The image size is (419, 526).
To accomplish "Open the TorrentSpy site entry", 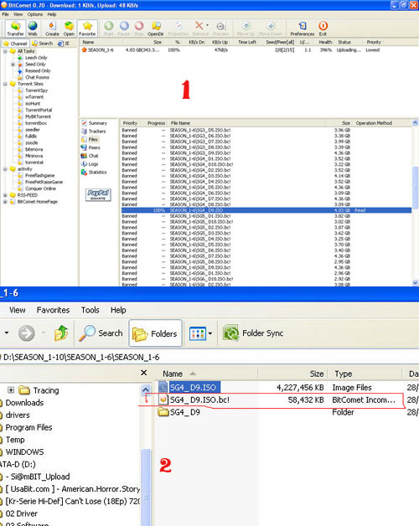I will click(x=36, y=90).
